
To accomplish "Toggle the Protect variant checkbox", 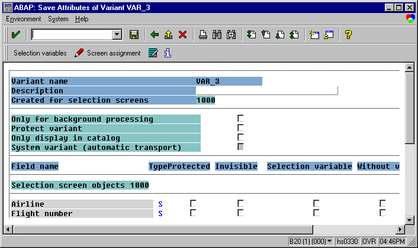I will tap(241, 128).
